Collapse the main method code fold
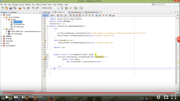The width and height of the screenshot is (180, 101). (48, 54)
